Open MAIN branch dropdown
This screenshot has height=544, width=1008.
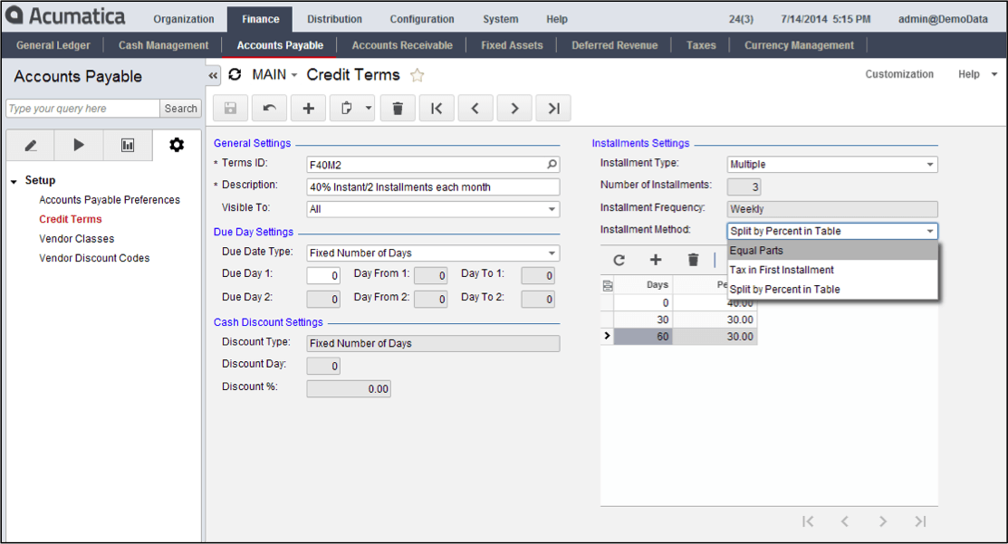pyautogui.click(x=274, y=75)
